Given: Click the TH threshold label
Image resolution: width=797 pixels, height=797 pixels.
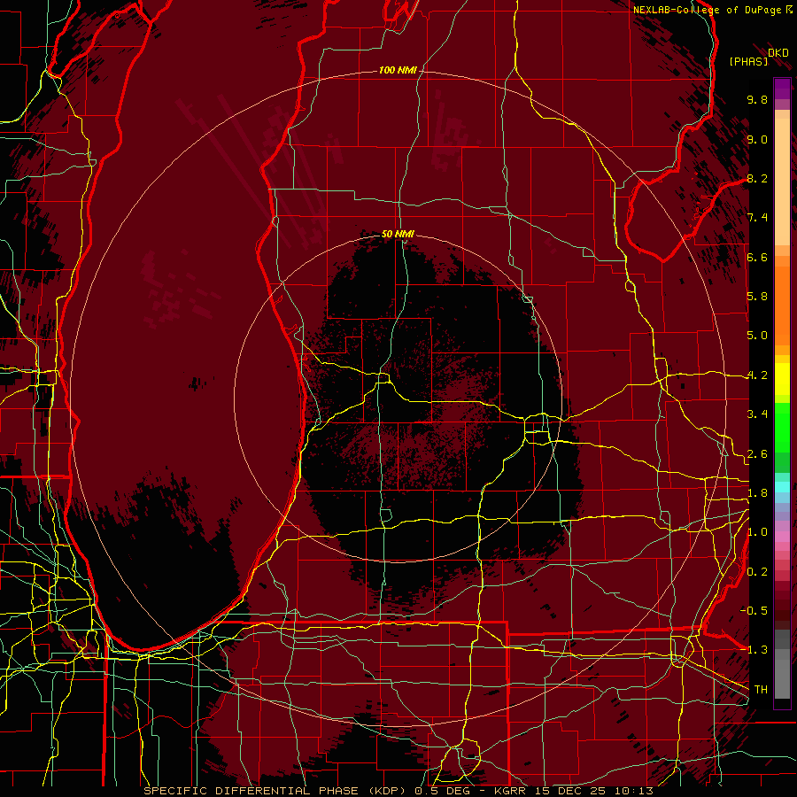Looking at the screenshot, I should pyautogui.click(x=761, y=690).
